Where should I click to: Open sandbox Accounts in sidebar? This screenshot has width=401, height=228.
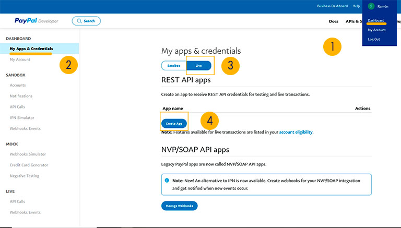pos(18,85)
